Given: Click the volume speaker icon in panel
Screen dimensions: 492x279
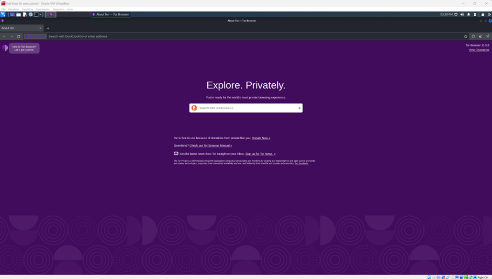Looking at the screenshot, I should click(462, 15).
